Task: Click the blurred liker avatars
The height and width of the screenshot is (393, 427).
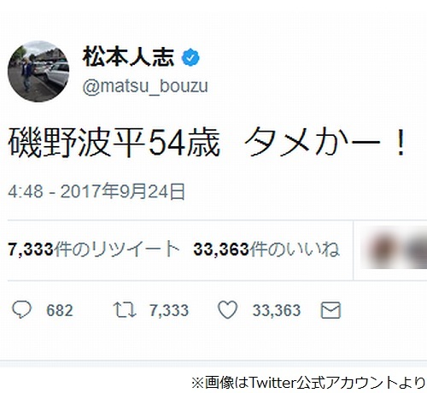Action: click(x=394, y=250)
